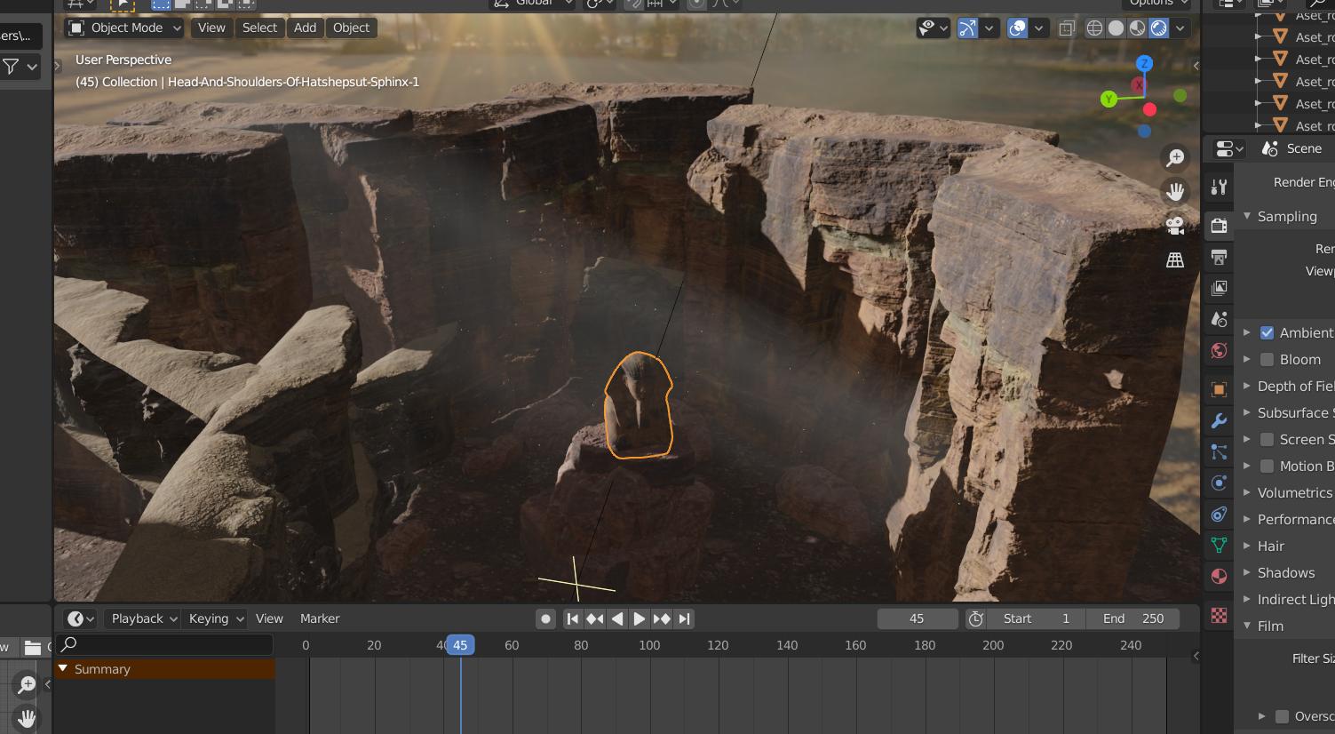This screenshot has height=734, width=1335.
Task: Open selectability and visibility dropdown
Action: pos(934,28)
